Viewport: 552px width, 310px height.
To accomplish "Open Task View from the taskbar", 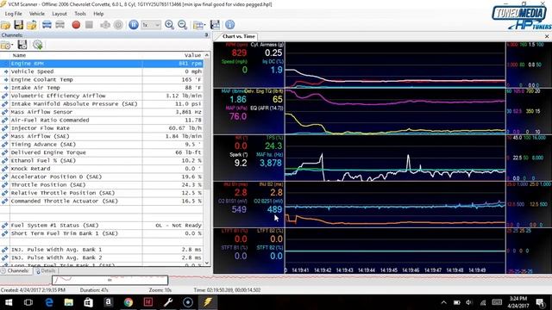I will click(28, 302).
